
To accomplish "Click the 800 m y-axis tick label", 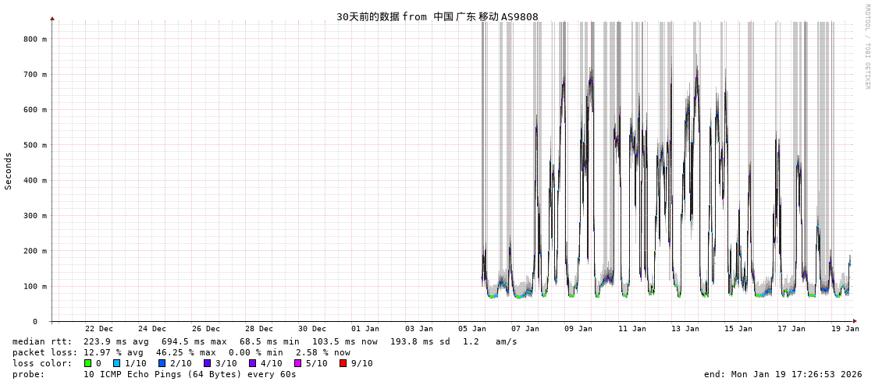I will 35,39.
